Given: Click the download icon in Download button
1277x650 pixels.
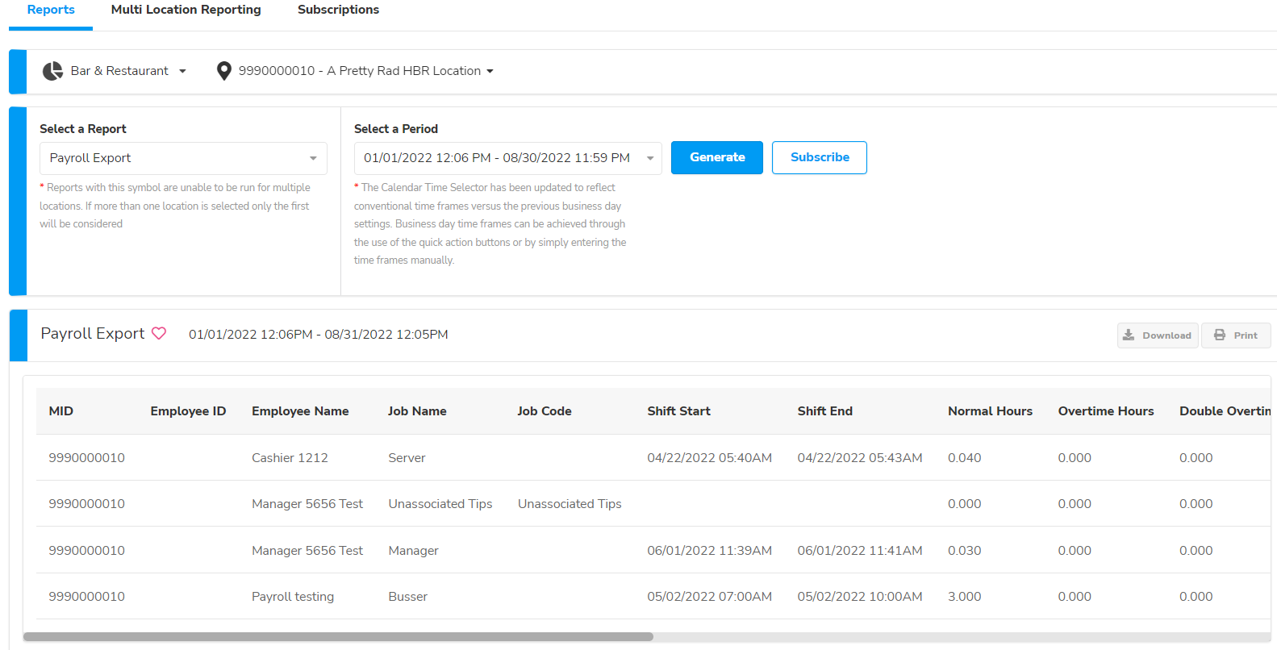Looking at the screenshot, I should pyautogui.click(x=1129, y=335).
